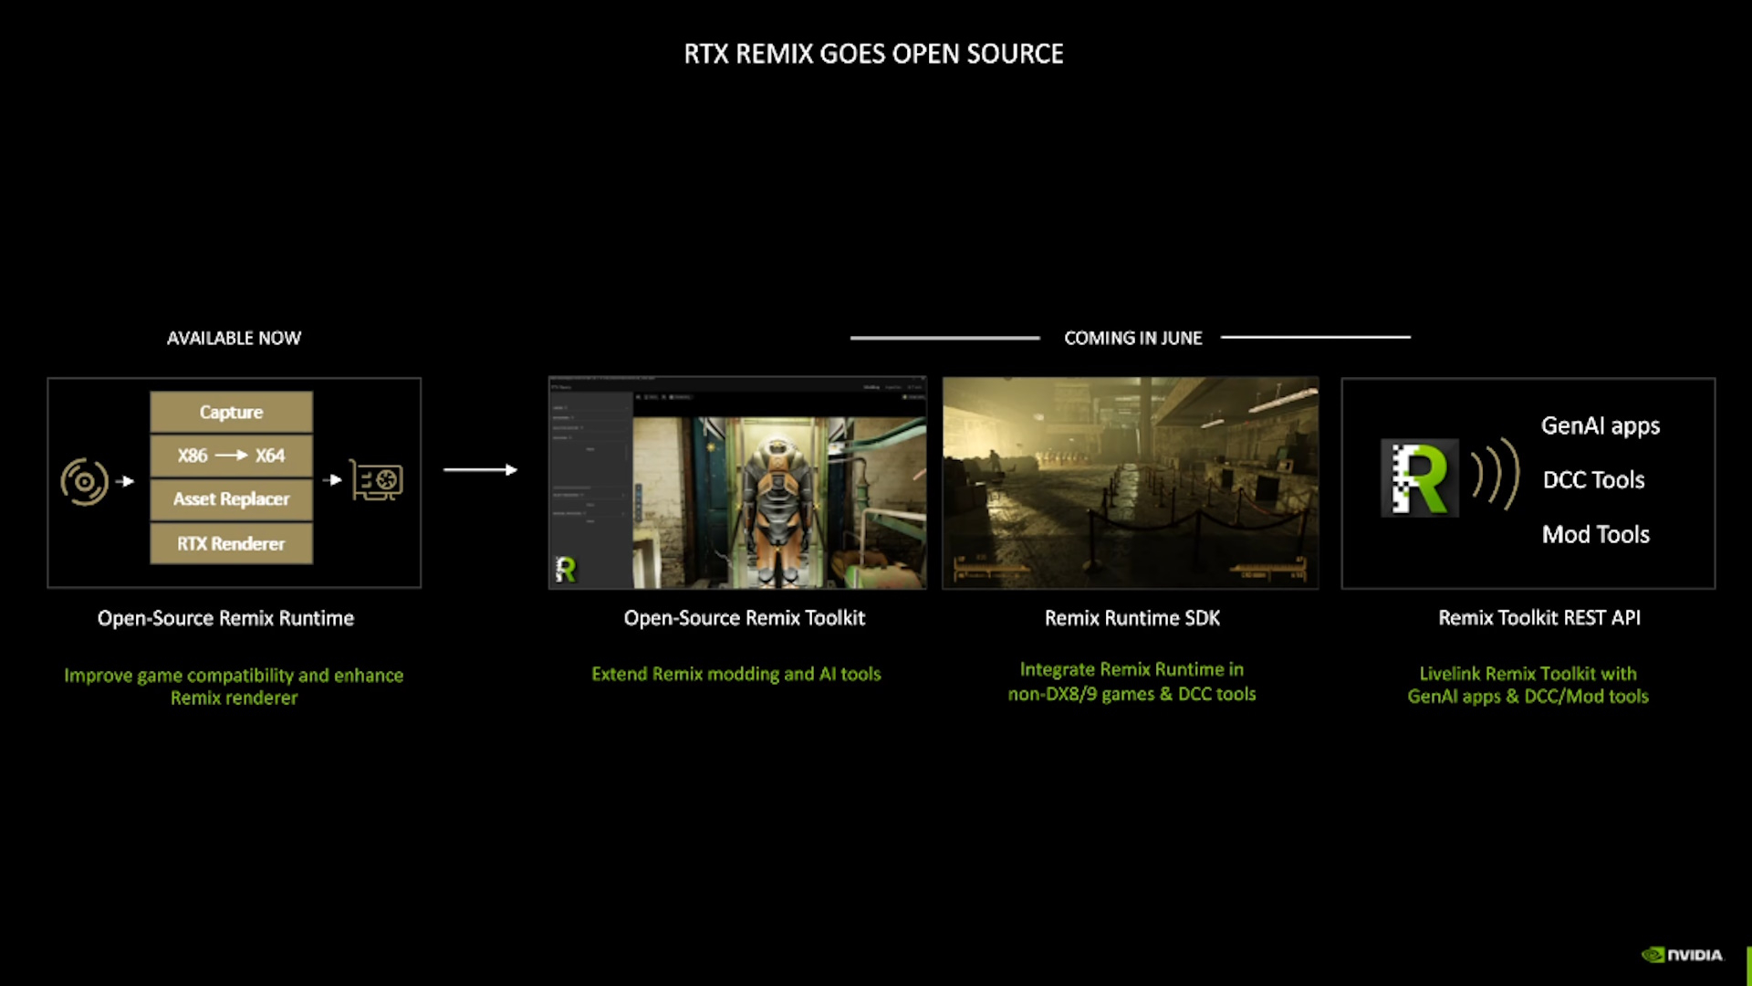Click the Remix Toolkit REST API icon

(x=1417, y=480)
